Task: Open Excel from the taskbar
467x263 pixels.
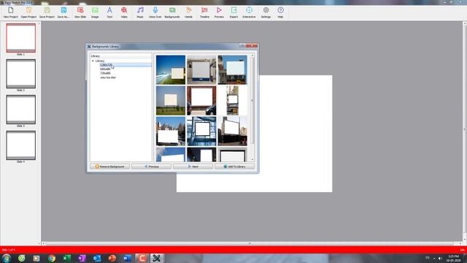Action: [66, 258]
